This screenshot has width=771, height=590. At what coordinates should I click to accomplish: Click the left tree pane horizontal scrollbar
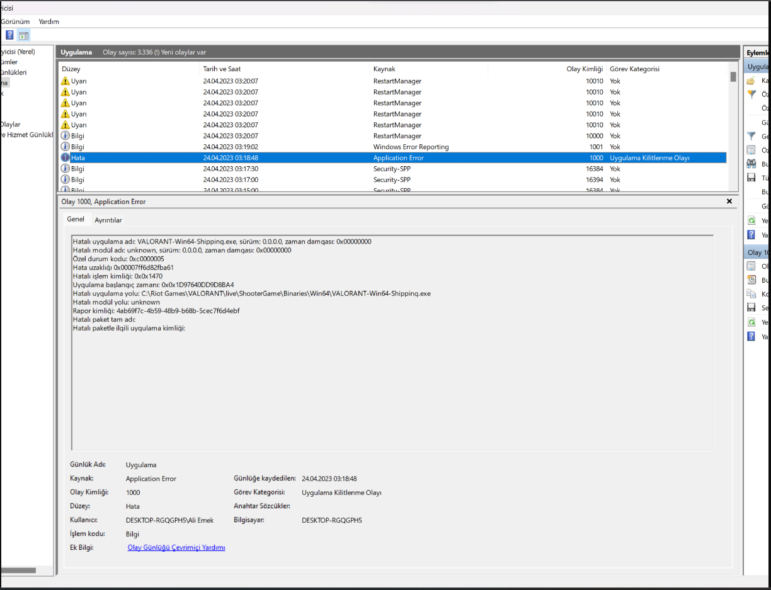click(x=18, y=570)
